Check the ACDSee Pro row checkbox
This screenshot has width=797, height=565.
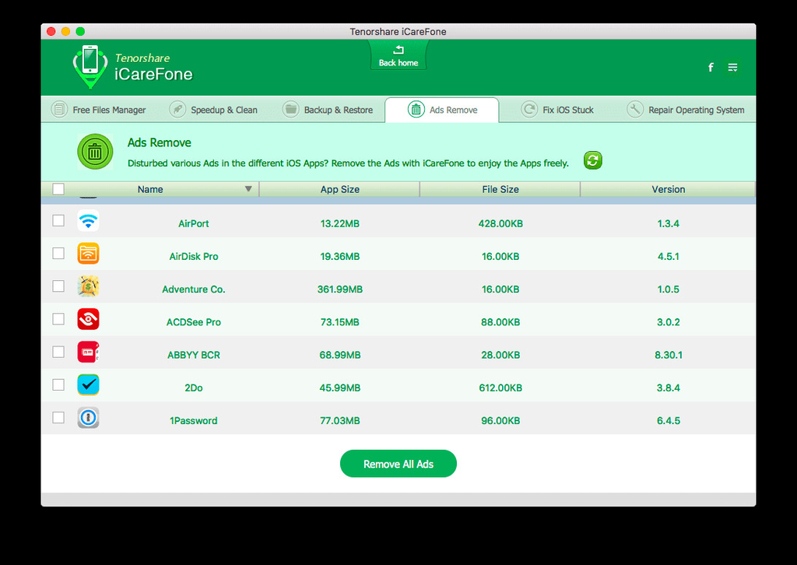(x=58, y=318)
